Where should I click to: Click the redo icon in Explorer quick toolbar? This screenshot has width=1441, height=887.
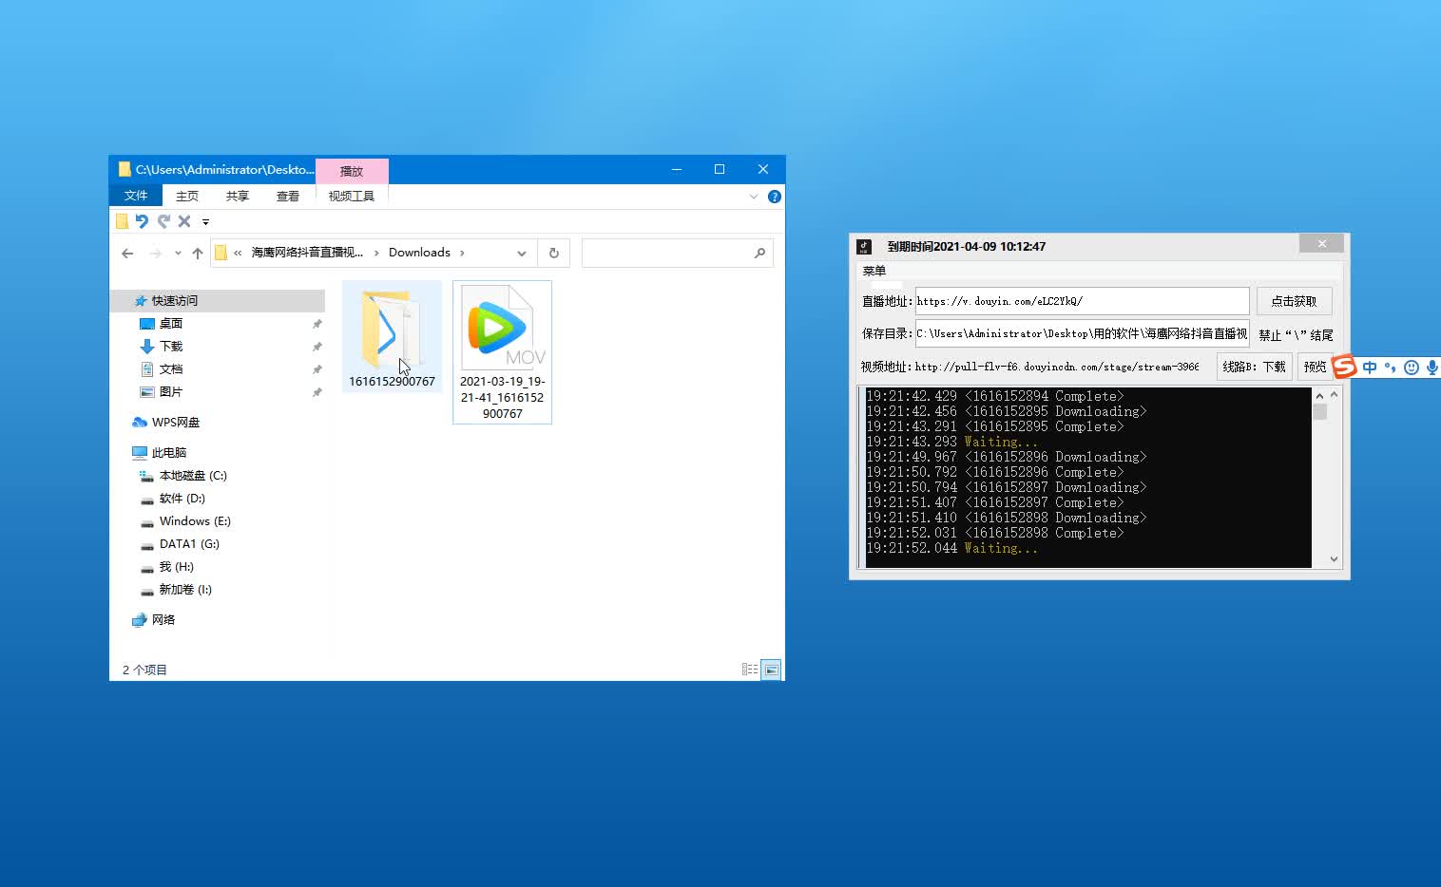[163, 221]
